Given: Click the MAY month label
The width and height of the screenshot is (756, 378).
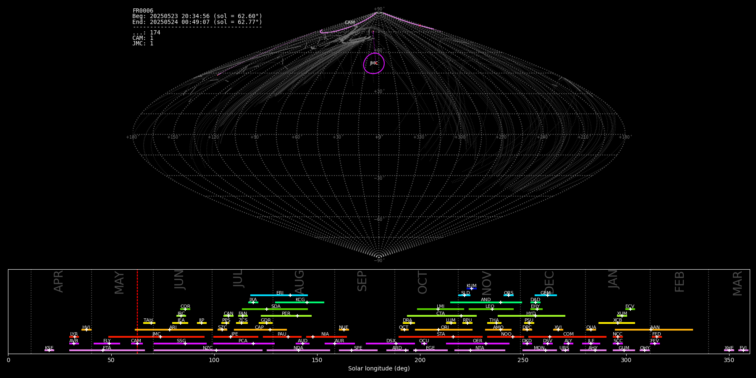Looking at the screenshot, I should [119, 283].
